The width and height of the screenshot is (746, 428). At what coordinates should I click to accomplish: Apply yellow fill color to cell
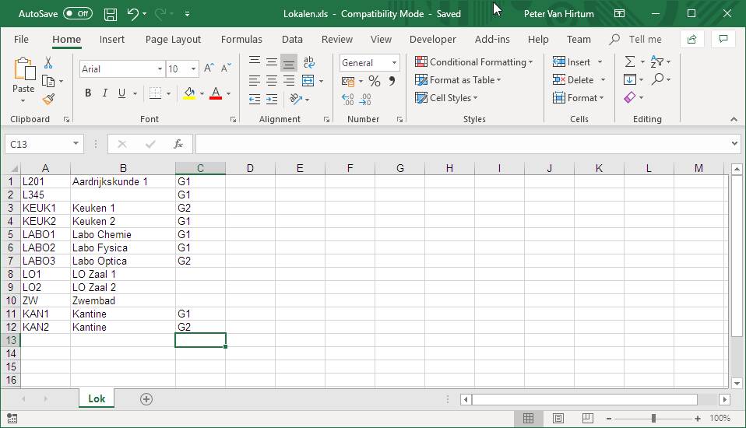189,93
